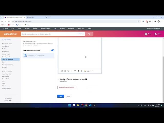Select Appearance in settings sidebar
The width and height of the screenshot is (164, 123).
(5, 46)
